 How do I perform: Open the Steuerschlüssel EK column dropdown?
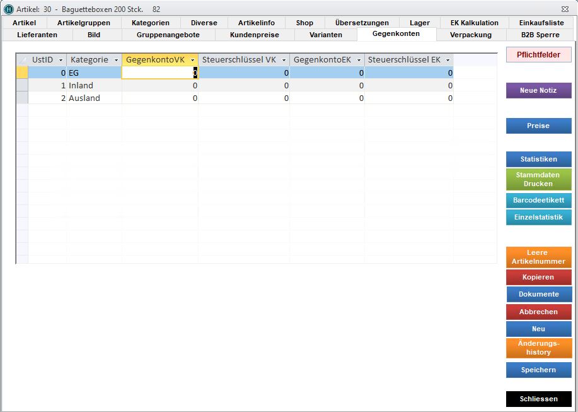(448, 60)
